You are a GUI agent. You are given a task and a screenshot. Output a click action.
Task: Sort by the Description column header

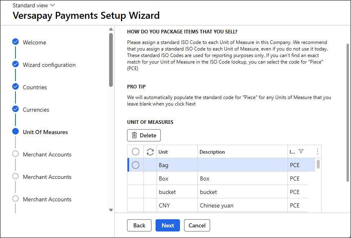tap(212, 152)
